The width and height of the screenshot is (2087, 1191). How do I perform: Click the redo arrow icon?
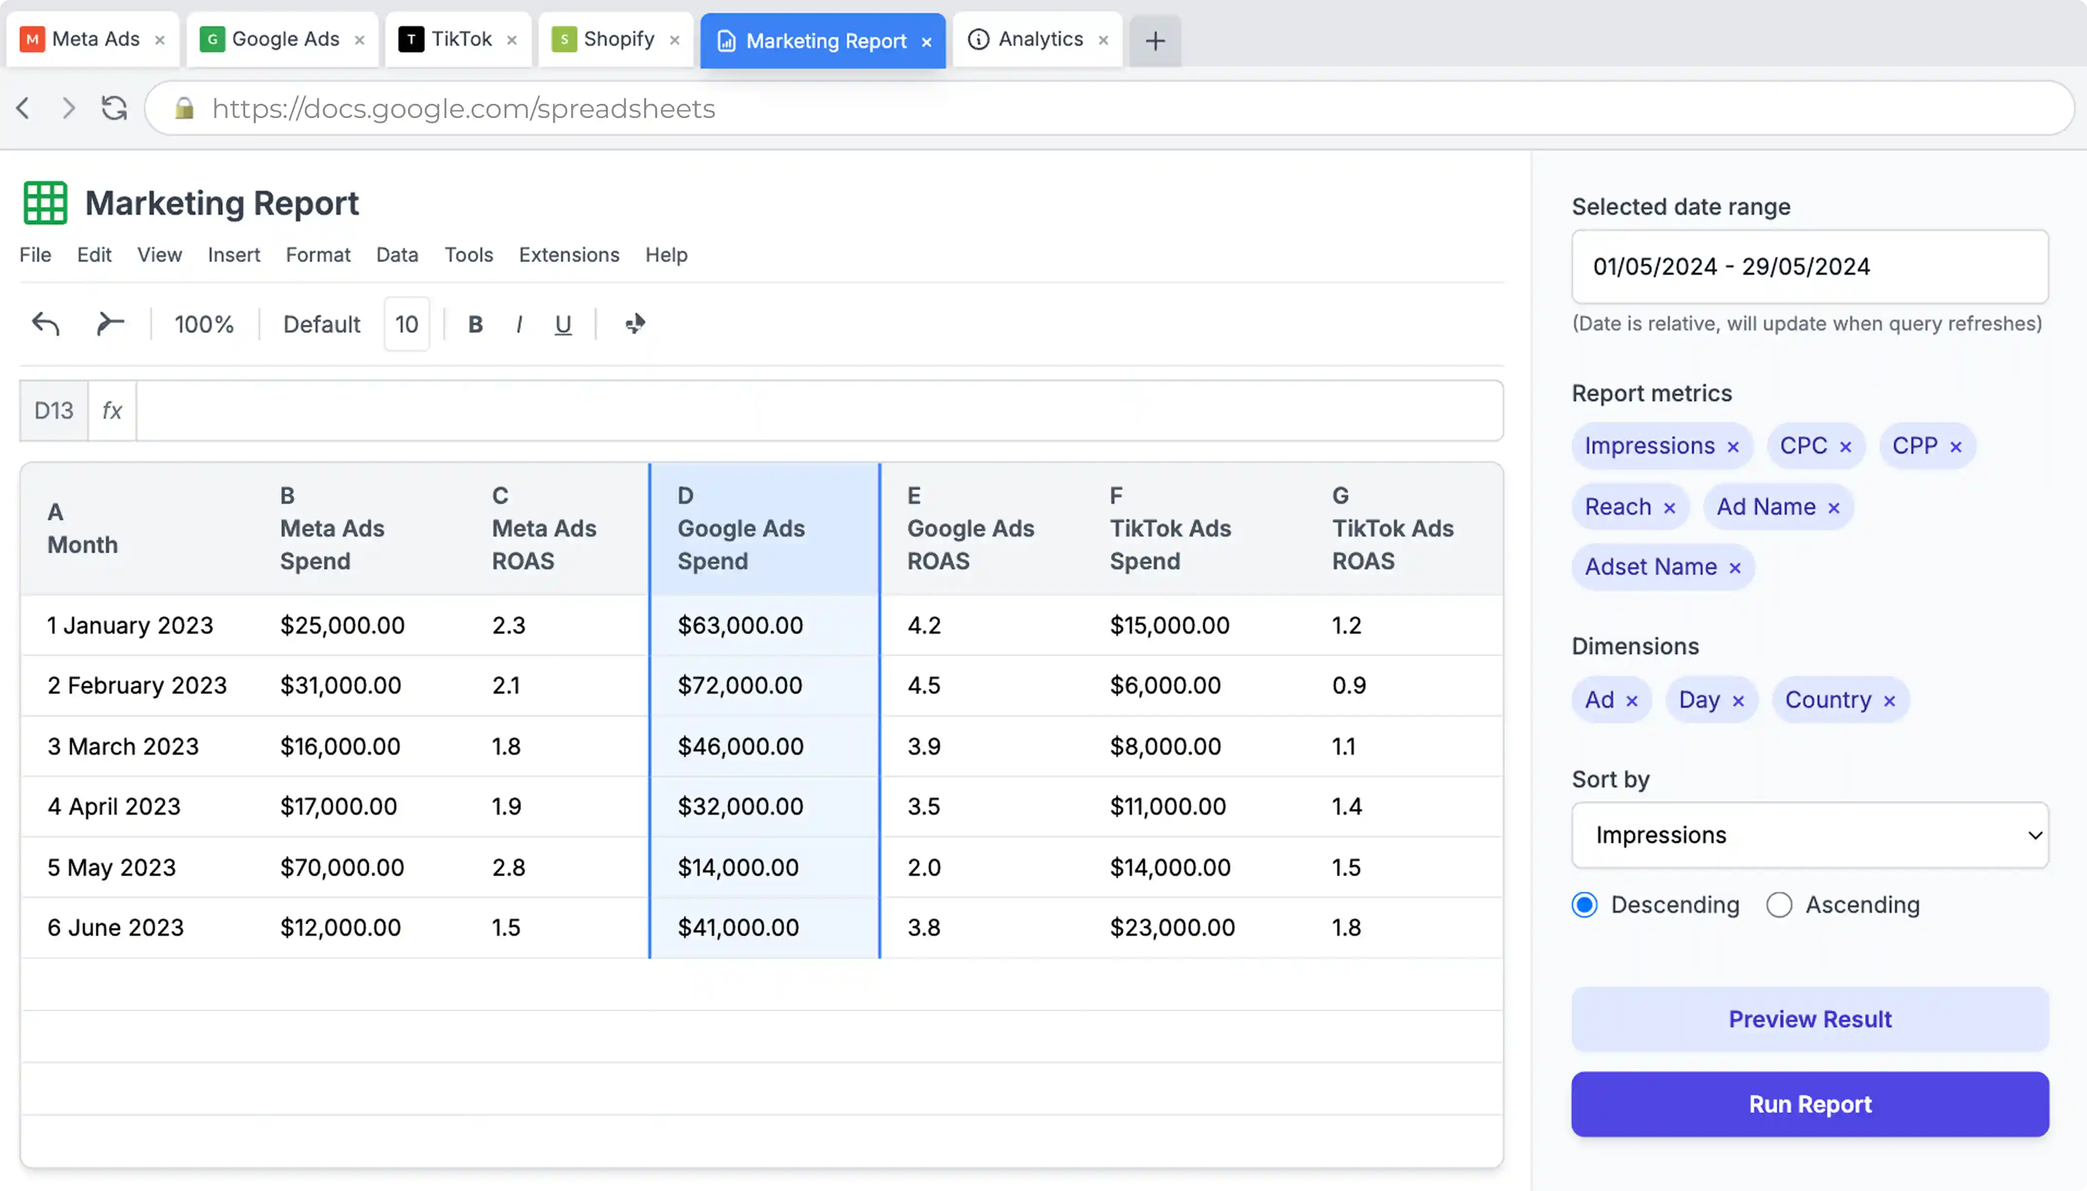pyautogui.click(x=110, y=324)
